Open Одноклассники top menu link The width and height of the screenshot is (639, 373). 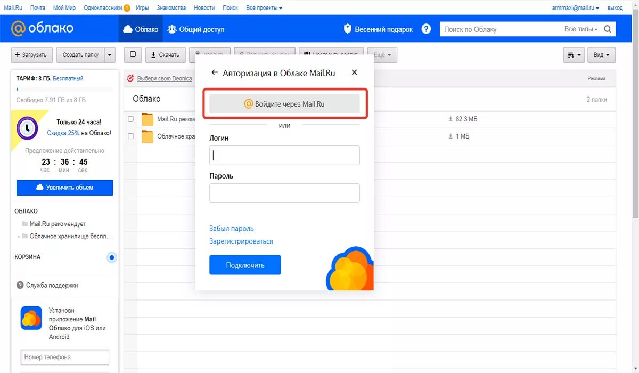pyautogui.click(x=103, y=8)
